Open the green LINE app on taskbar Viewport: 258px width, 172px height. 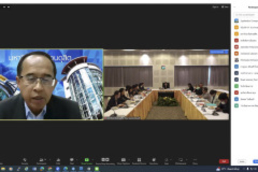click(x=97, y=169)
